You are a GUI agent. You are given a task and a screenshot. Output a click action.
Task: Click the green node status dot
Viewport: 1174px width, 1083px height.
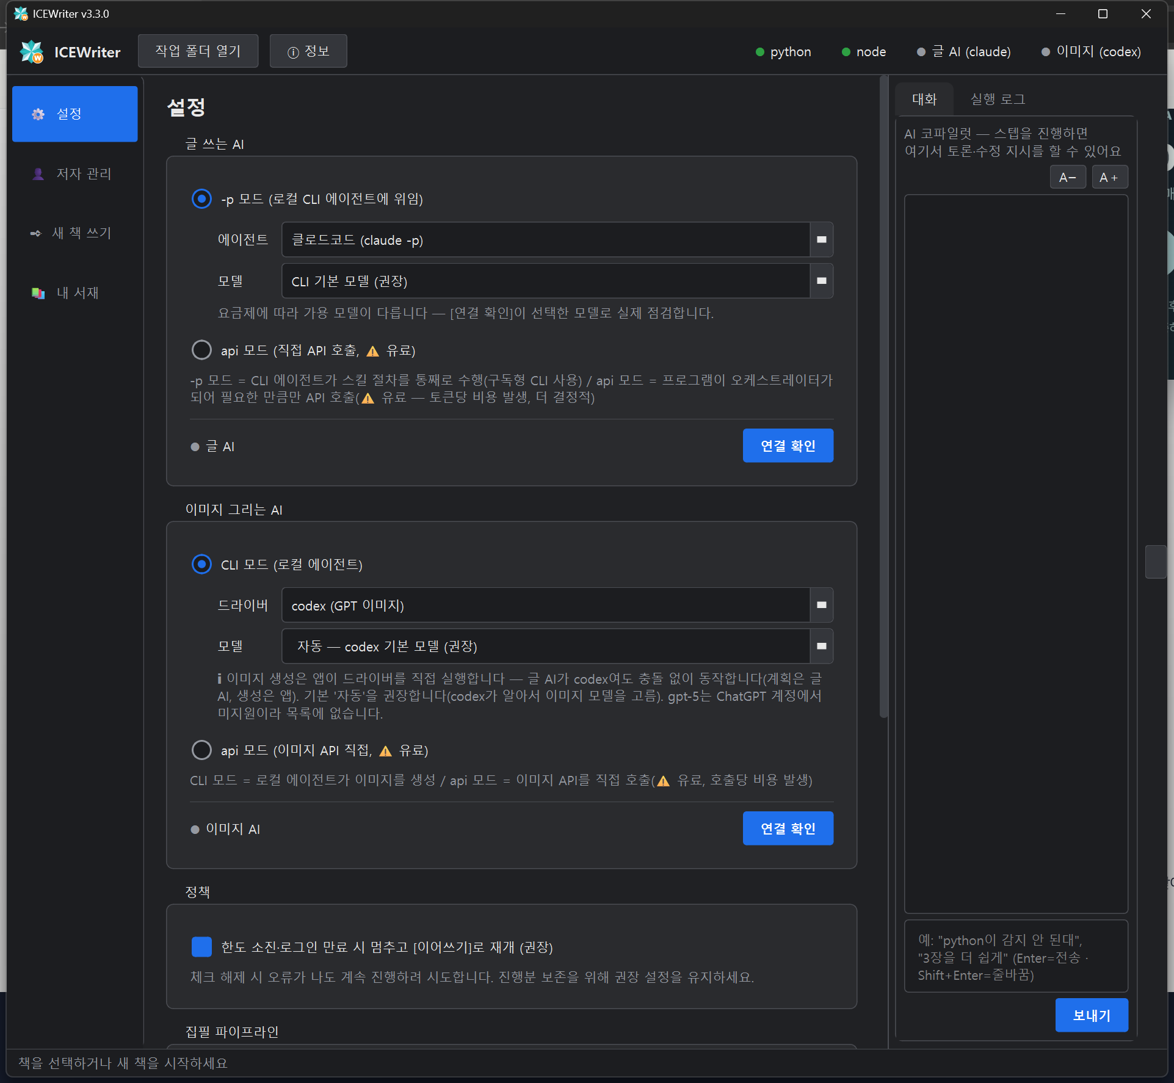pos(846,52)
